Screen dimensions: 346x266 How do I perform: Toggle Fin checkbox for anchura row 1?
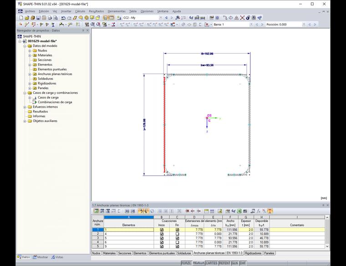click(177, 230)
